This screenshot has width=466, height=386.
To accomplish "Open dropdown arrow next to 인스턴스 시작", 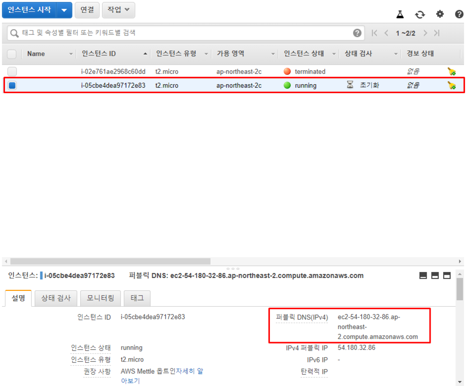I will point(64,10).
